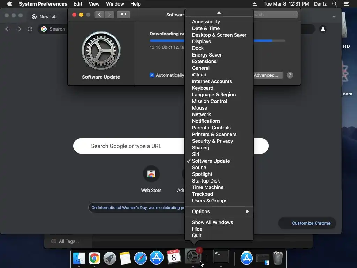Select Accessibility from the Dock menu
This screenshot has height=268, width=357.
(219, 22)
